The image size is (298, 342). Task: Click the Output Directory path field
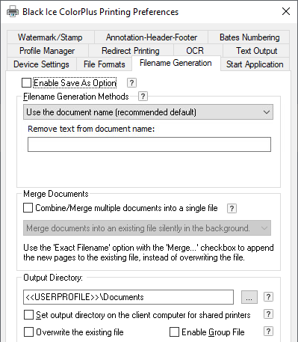tap(128, 297)
